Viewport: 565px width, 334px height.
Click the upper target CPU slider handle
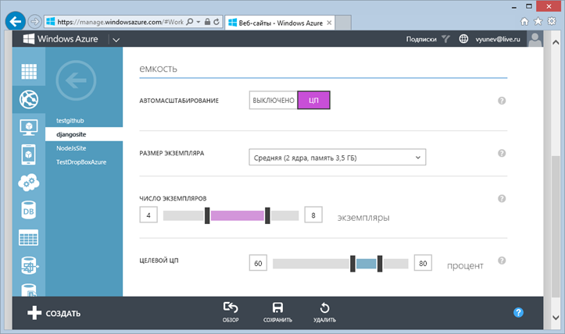click(x=380, y=264)
